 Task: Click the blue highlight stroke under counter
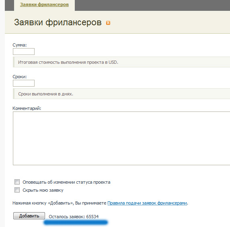pos(76,222)
